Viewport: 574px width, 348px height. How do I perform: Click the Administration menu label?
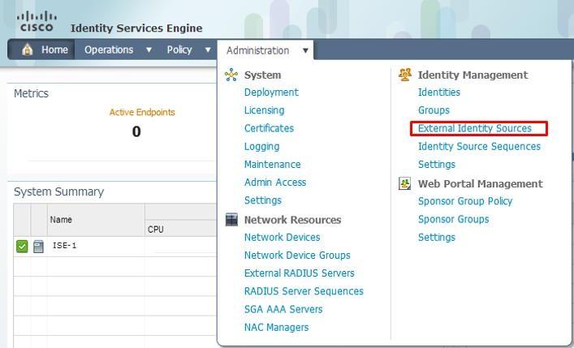(257, 50)
